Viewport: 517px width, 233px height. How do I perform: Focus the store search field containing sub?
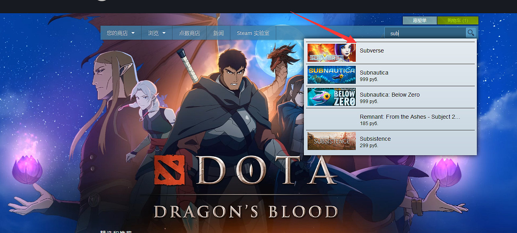tap(425, 33)
